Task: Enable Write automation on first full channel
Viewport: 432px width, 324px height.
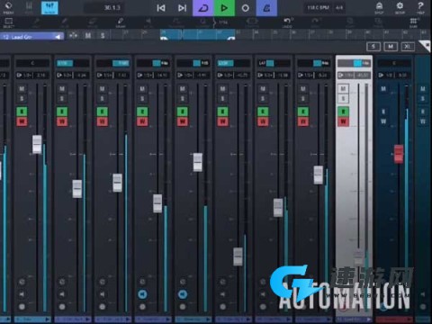Action: click(x=22, y=121)
